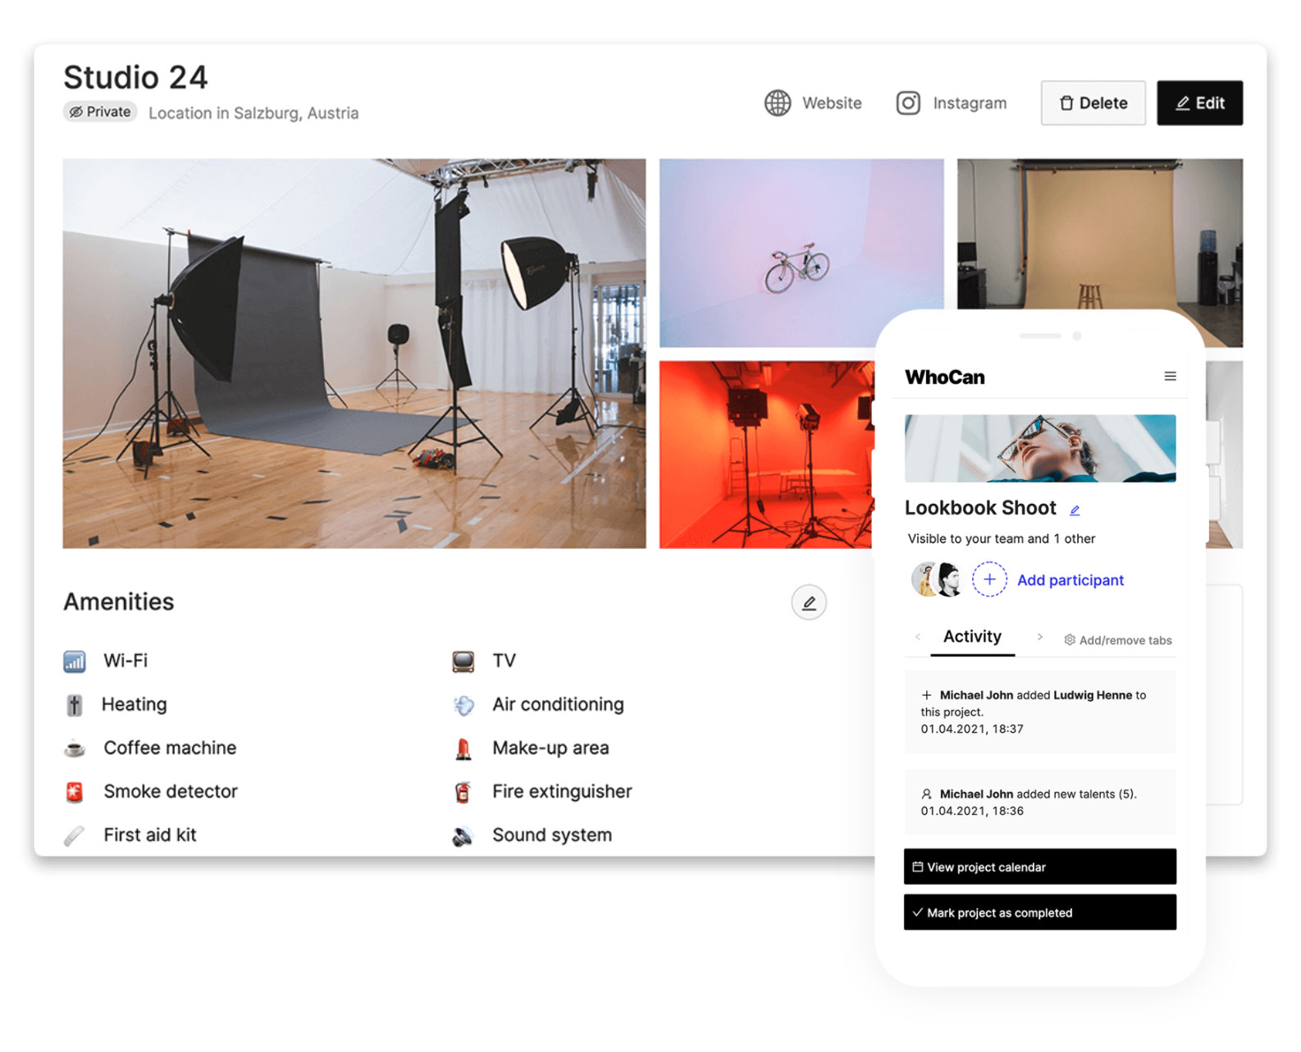1301x1052 pixels.
Task: Go to next tab with right chevron
Action: coord(1039,638)
